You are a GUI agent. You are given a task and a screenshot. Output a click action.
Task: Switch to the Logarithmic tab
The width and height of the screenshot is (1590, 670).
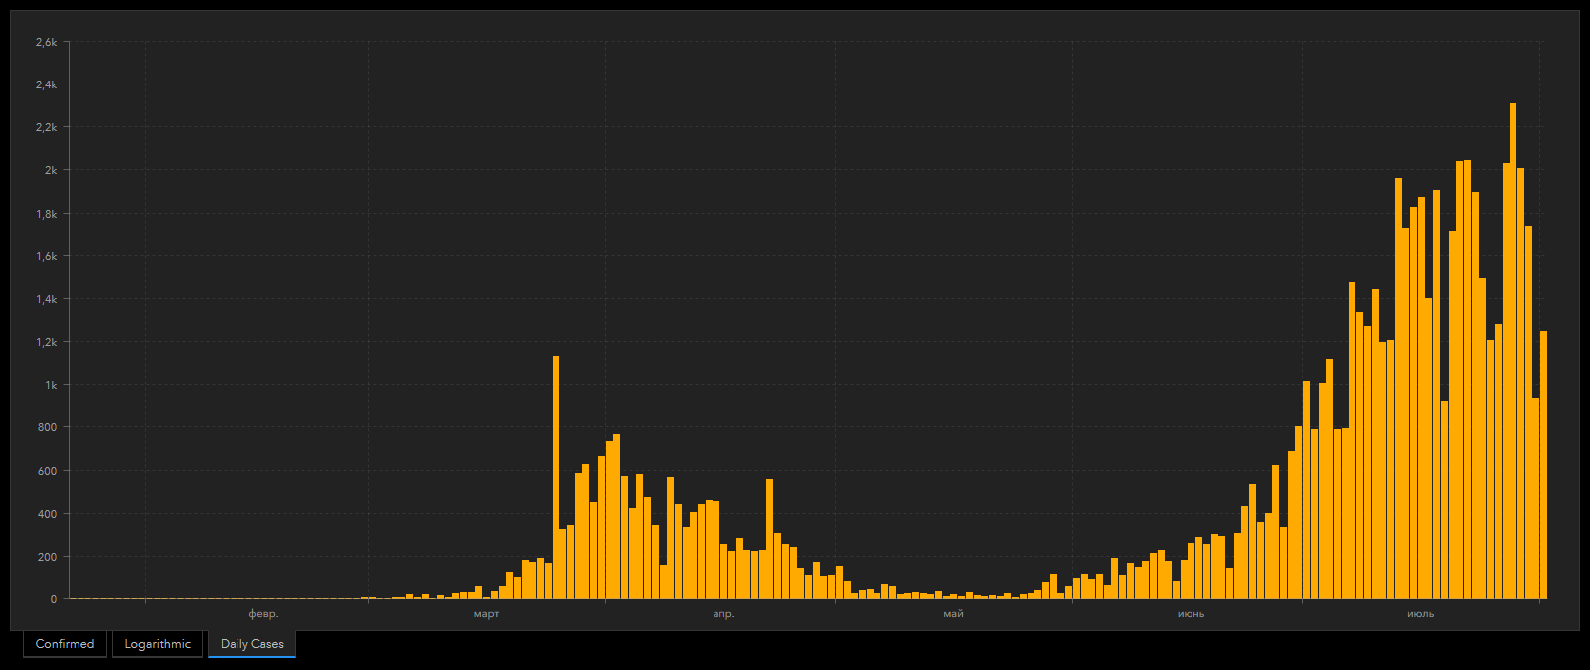click(157, 644)
